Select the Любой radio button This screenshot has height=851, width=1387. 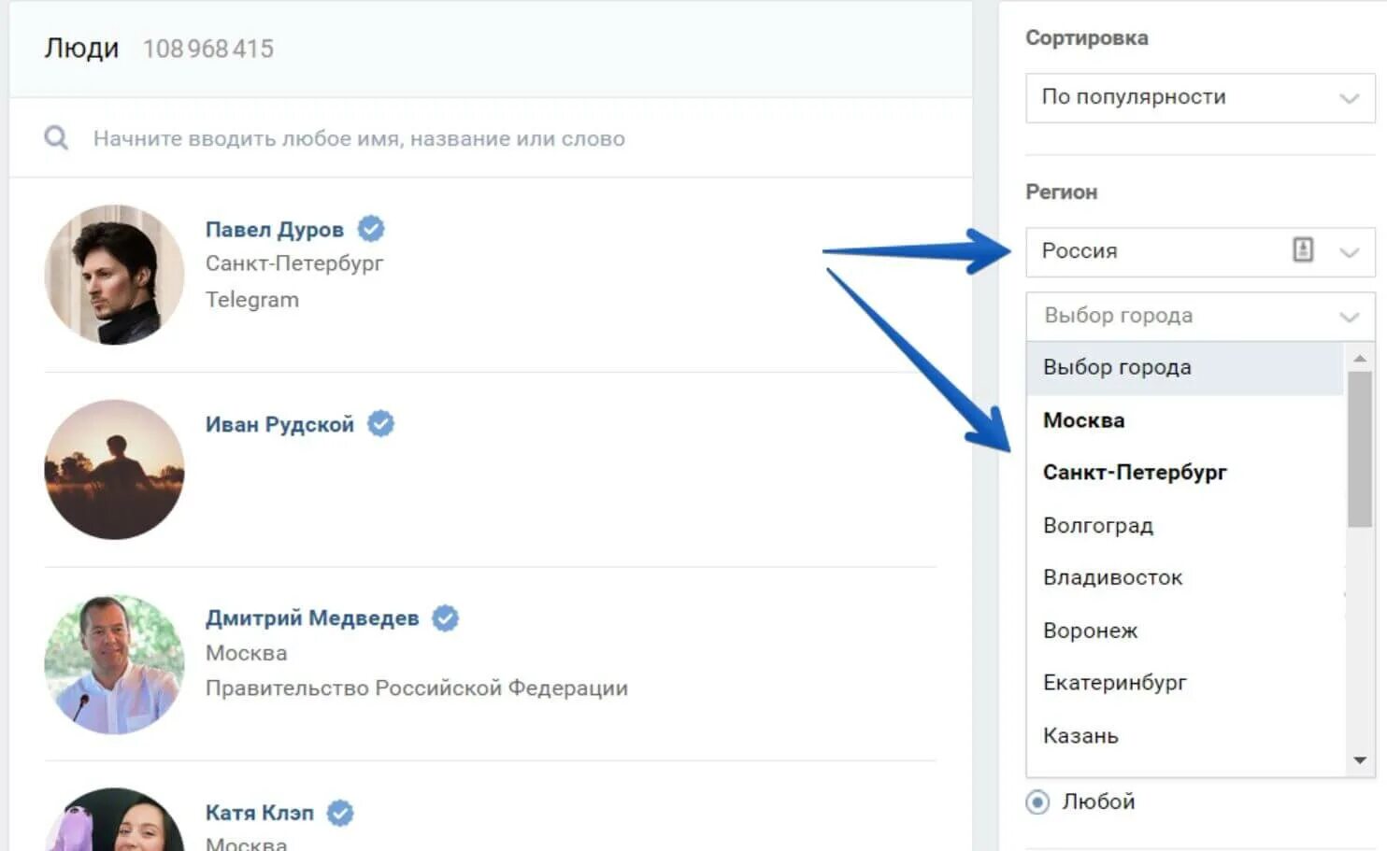click(1037, 801)
